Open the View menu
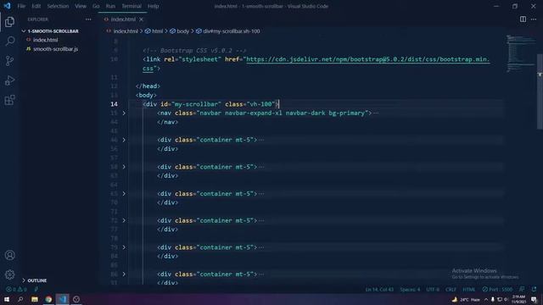Viewport: 543px width, 305px height. pyautogui.click(x=81, y=6)
